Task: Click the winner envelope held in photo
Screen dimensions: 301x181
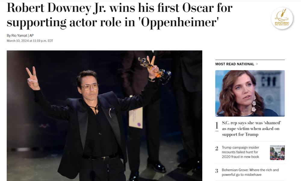Action: [x=136, y=118]
